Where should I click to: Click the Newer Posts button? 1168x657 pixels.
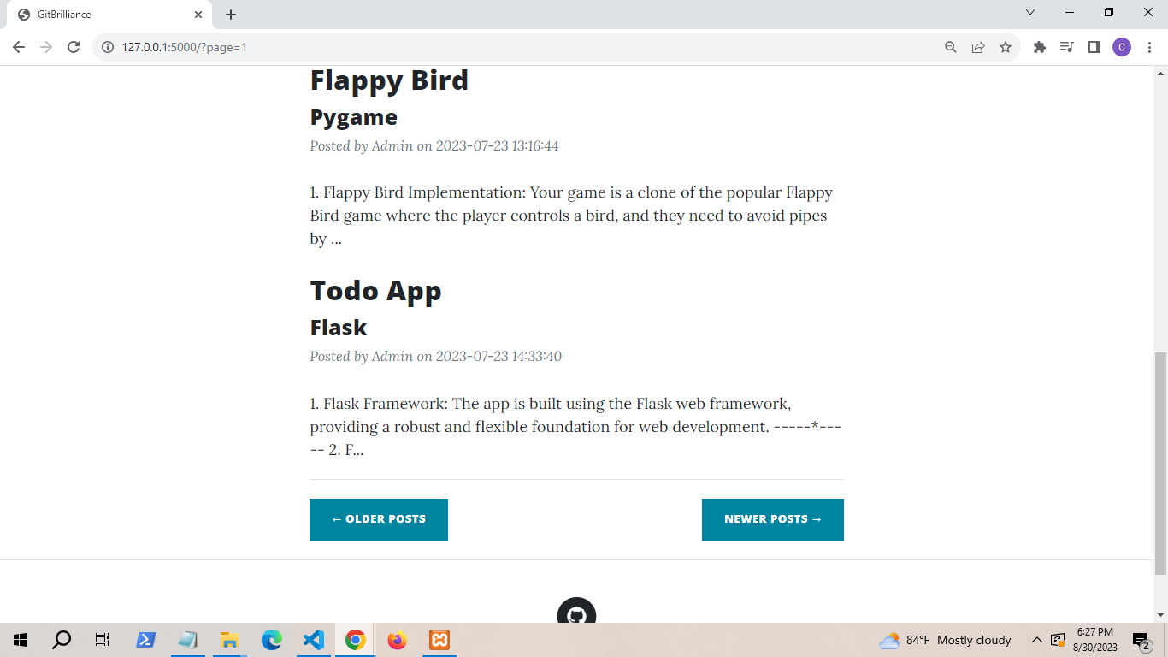coord(772,519)
